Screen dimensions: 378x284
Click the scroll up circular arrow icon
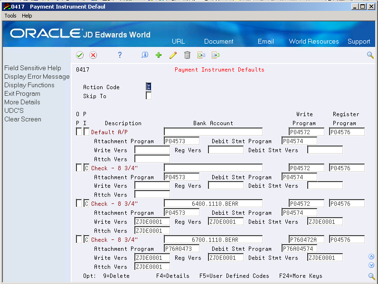click(x=371, y=257)
